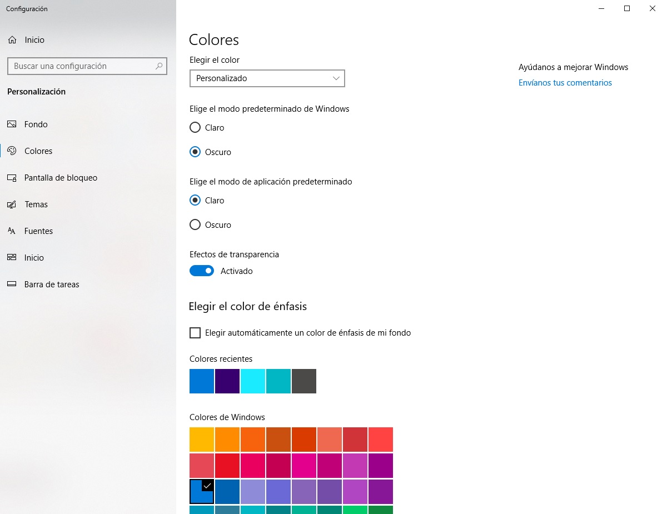This screenshot has height=514, width=662.
Task: Click the Fuentes font icon
Action: click(x=12, y=231)
